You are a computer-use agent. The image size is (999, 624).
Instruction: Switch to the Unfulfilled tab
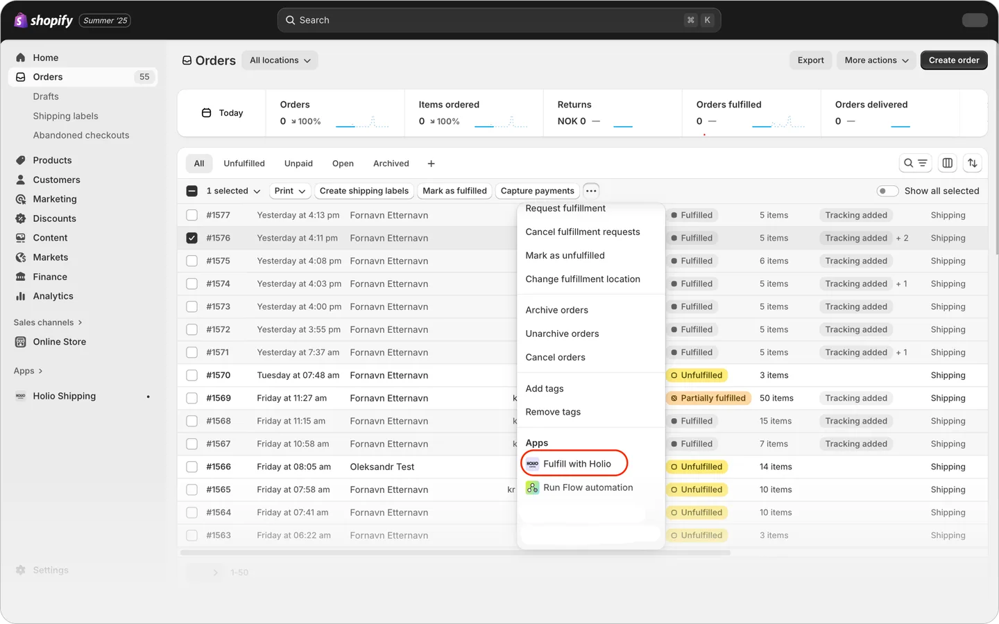click(x=244, y=164)
